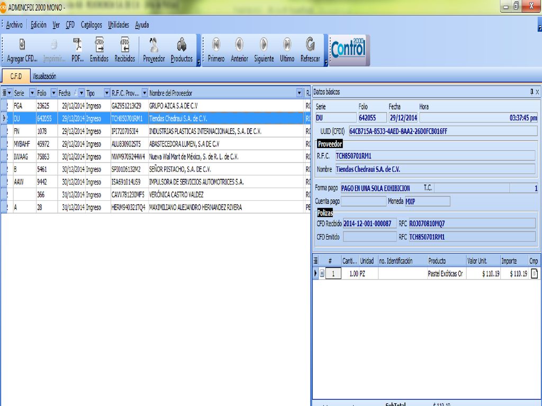This screenshot has height=406, width=542.
Task: Click the Forma pago field
Action: (382, 188)
